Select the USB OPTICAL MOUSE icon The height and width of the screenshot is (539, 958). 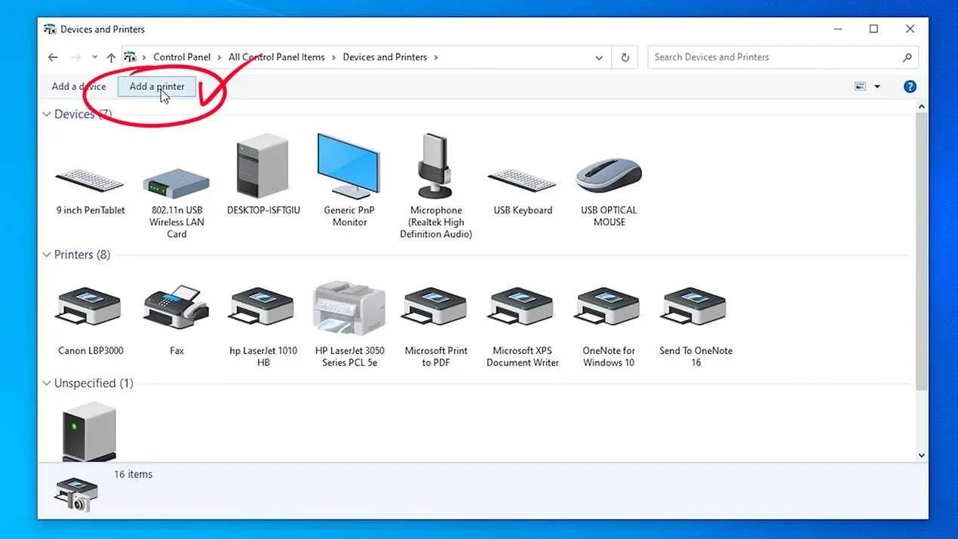pos(609,175)
